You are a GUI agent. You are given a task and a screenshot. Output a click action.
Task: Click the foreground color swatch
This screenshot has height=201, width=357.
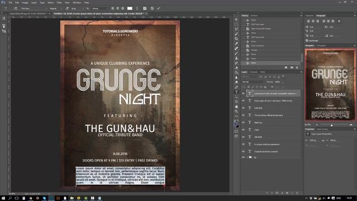235,124
